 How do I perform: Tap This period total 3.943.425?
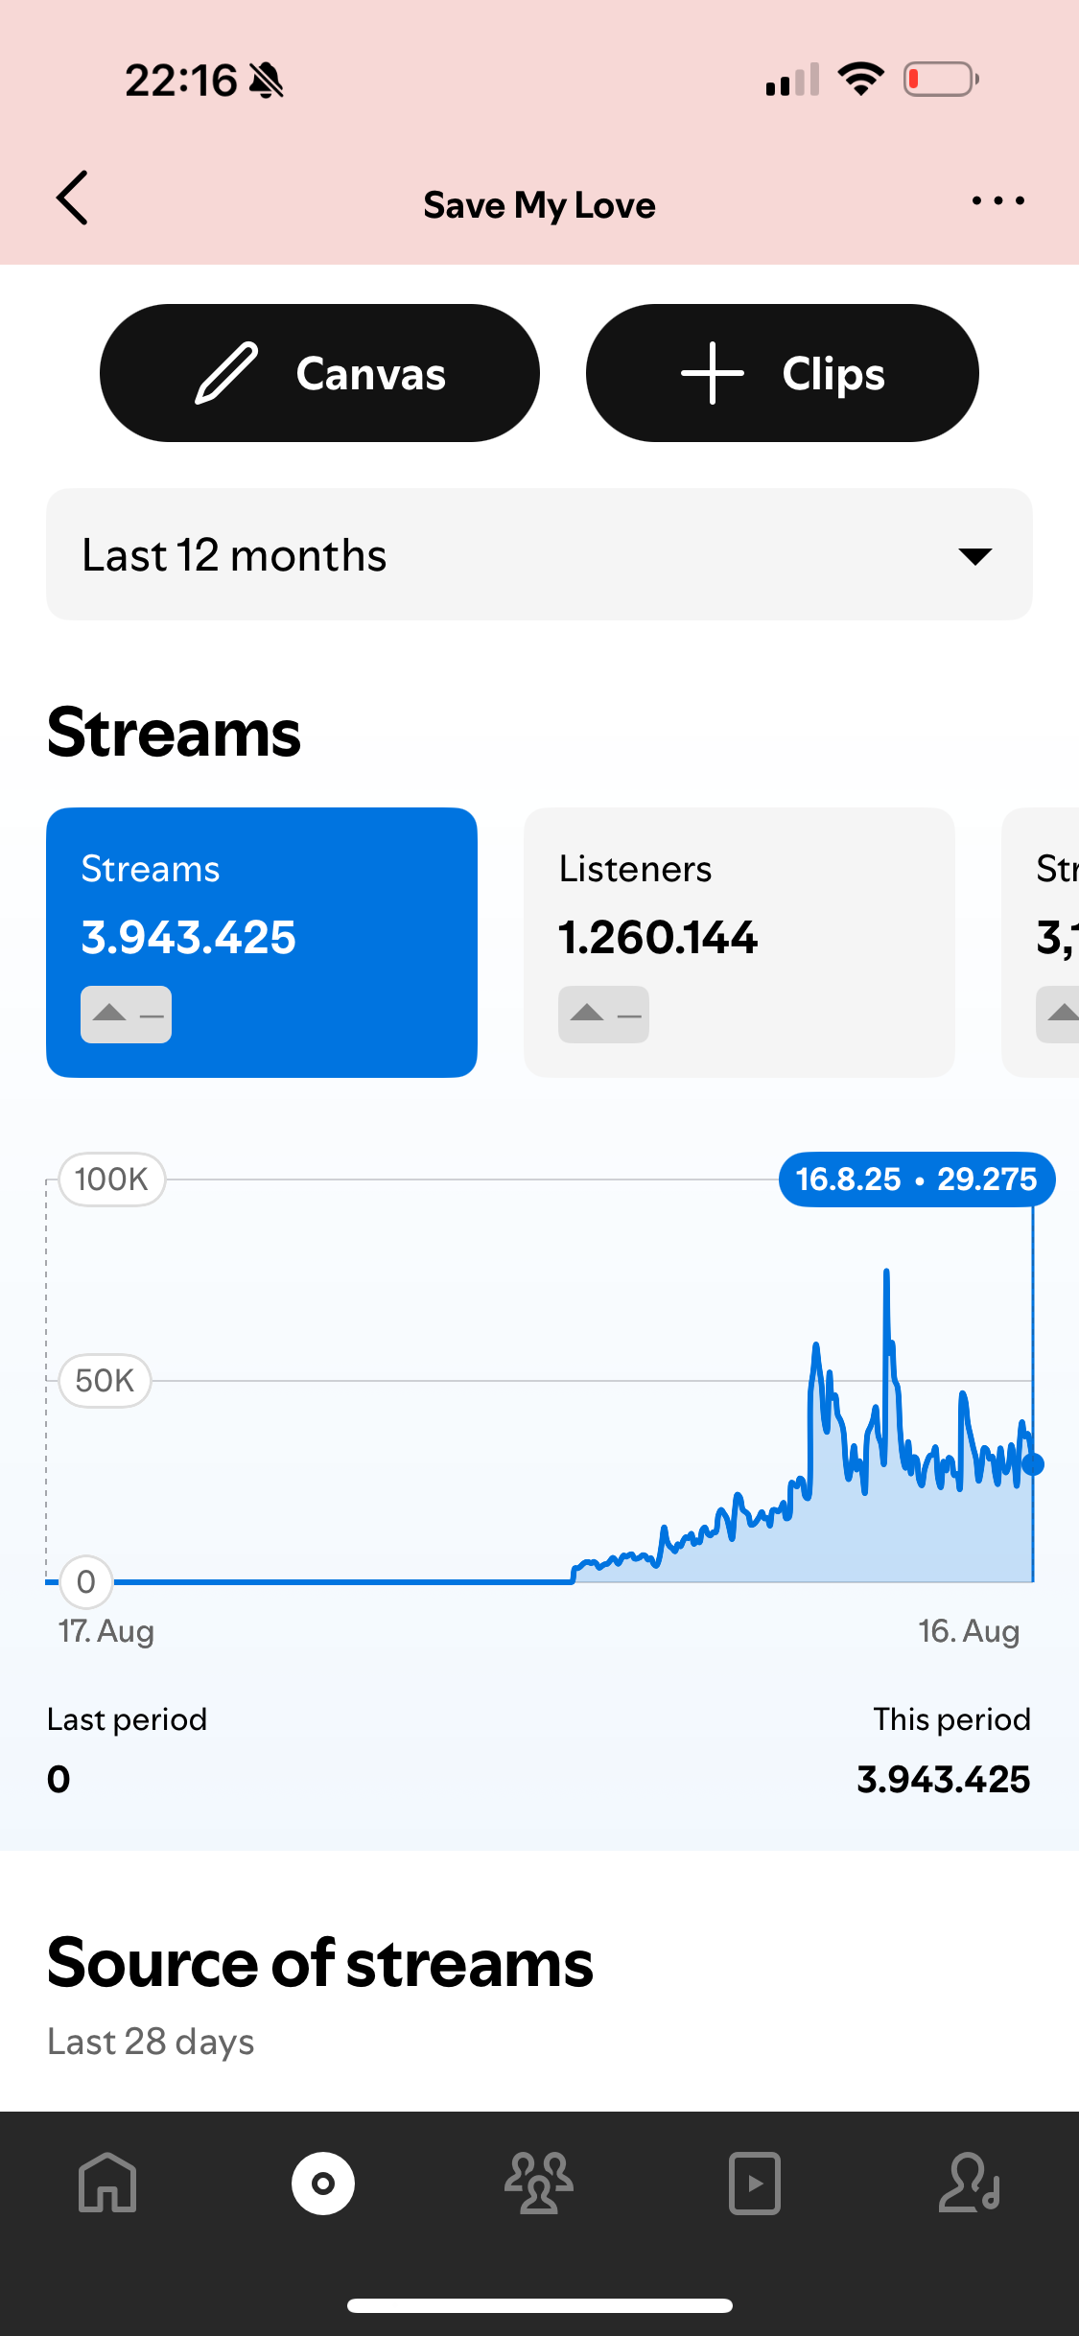[x=944, y=1780]
